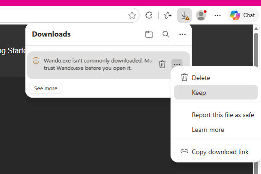Select Copy download link entry
Viewport: 261px width, 174px height.
coord(216,152)
